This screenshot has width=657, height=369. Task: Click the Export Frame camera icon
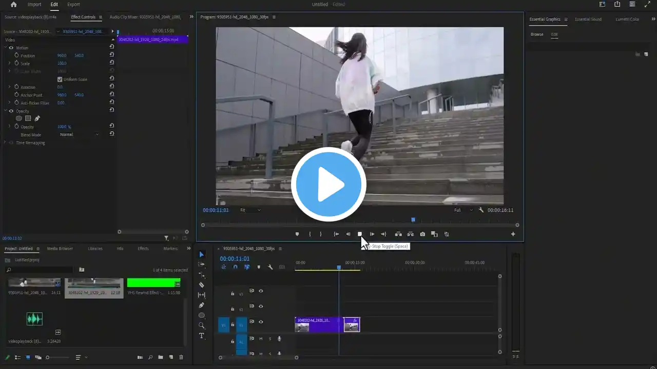pos(422,234)
